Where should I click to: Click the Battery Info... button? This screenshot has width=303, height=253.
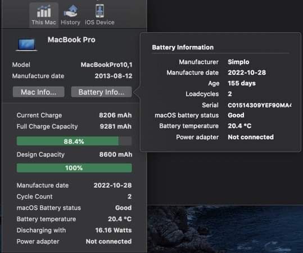pos(101,92)
